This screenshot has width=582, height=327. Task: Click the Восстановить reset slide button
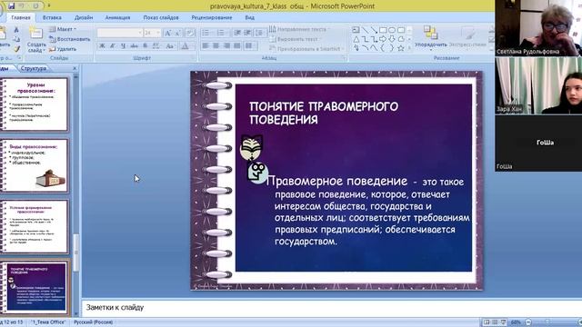click(x=70, y=39)
